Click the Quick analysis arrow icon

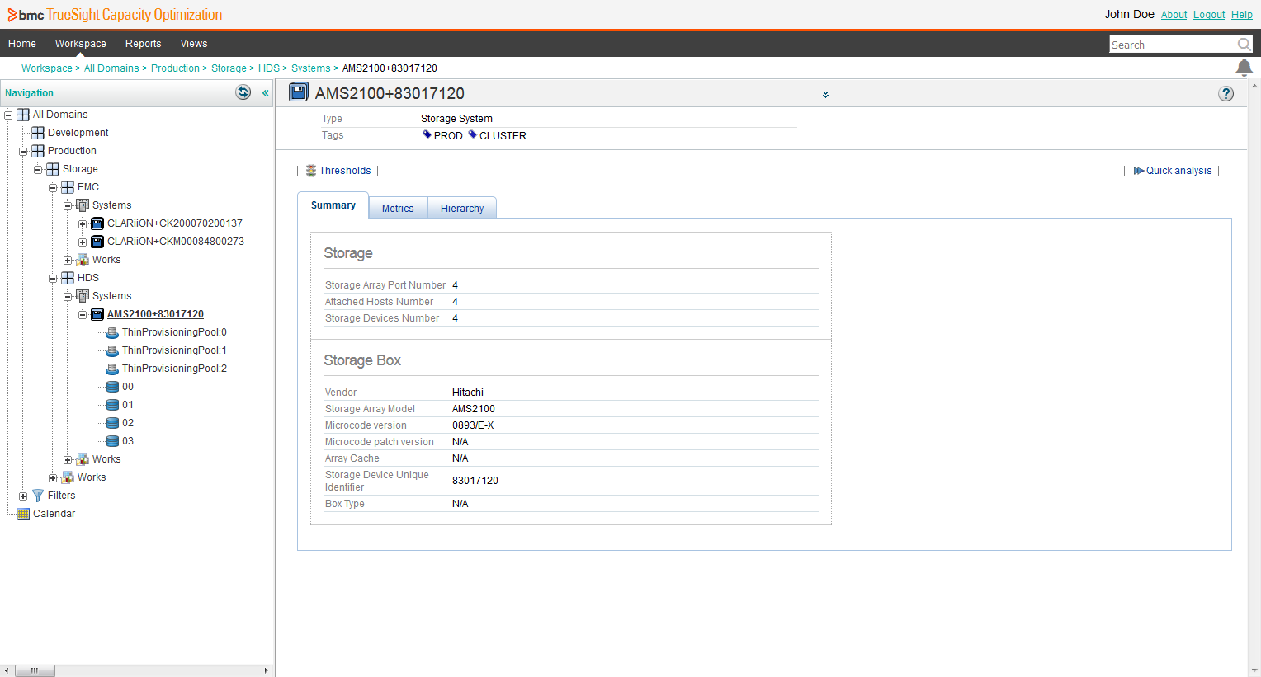pyautogui.click(x=1139, y=171)
